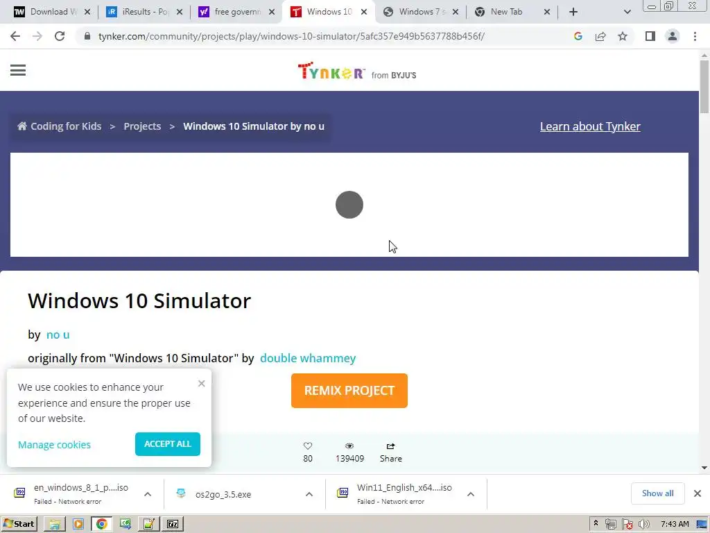Click the loading project player area

(x=349, y=205)
